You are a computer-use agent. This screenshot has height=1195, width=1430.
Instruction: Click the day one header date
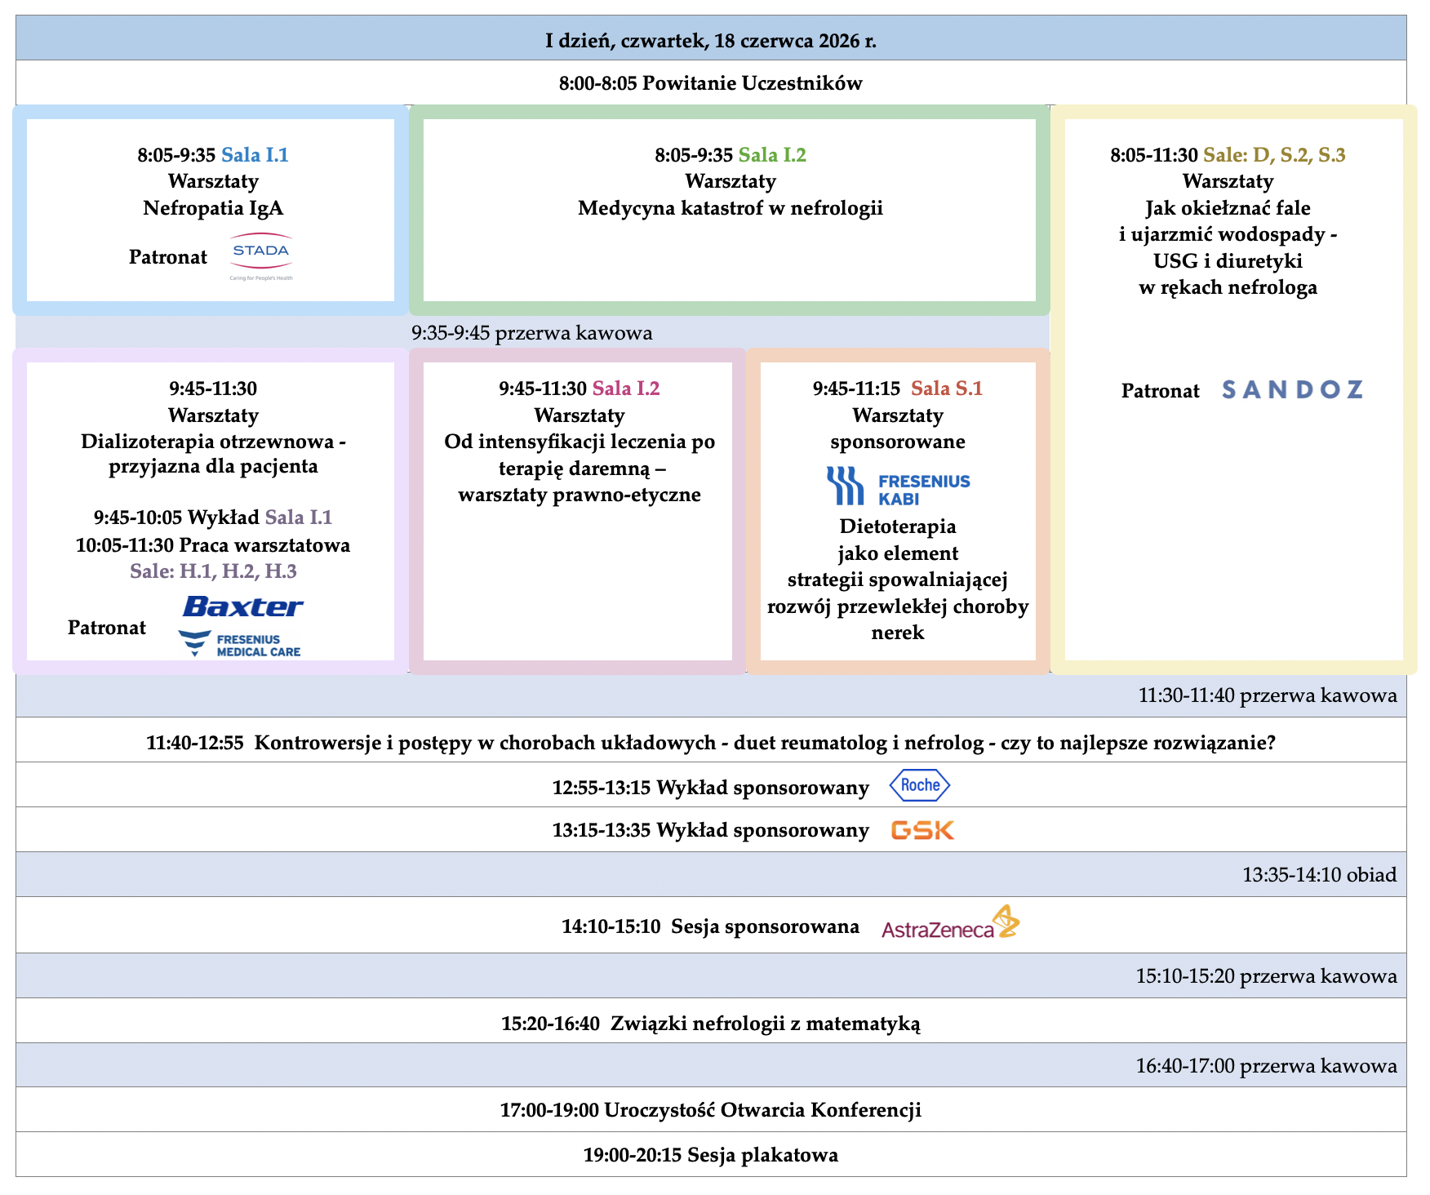(x=711, y=40)
